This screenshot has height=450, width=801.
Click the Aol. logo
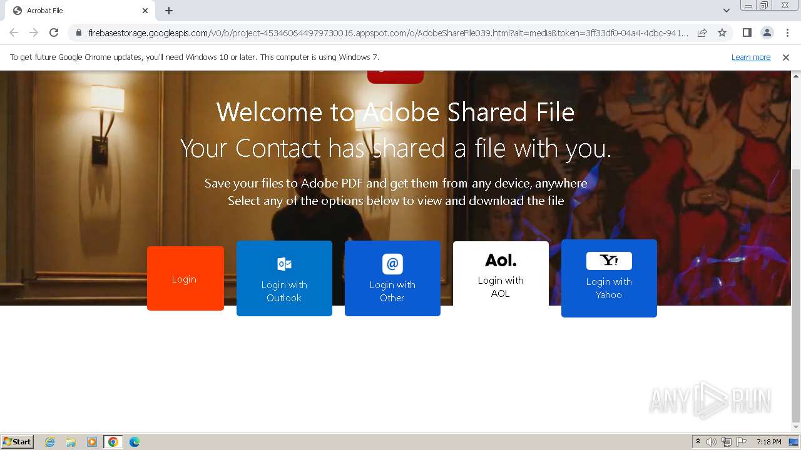(501, 259)
